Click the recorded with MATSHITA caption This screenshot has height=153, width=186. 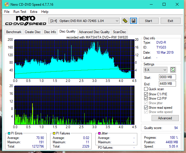coord(97,37)
